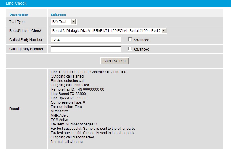Click the Line Speed TX result line
The width and height of the screenshot is (237, 155).
(x=68, y=94)
